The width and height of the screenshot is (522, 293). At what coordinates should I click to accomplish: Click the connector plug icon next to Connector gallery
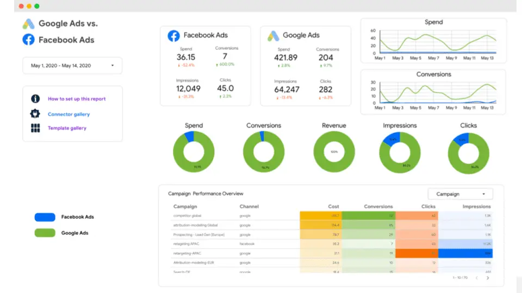(35, 113)
